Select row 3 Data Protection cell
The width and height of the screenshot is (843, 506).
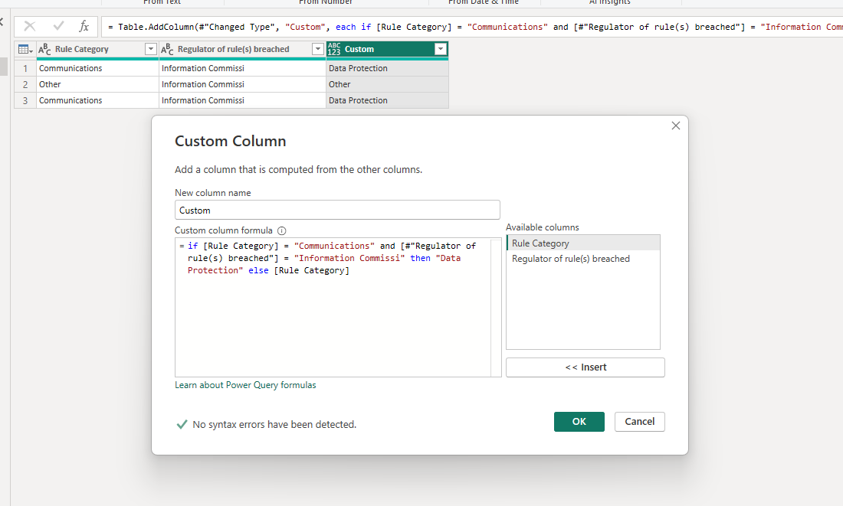coord(387,100)
